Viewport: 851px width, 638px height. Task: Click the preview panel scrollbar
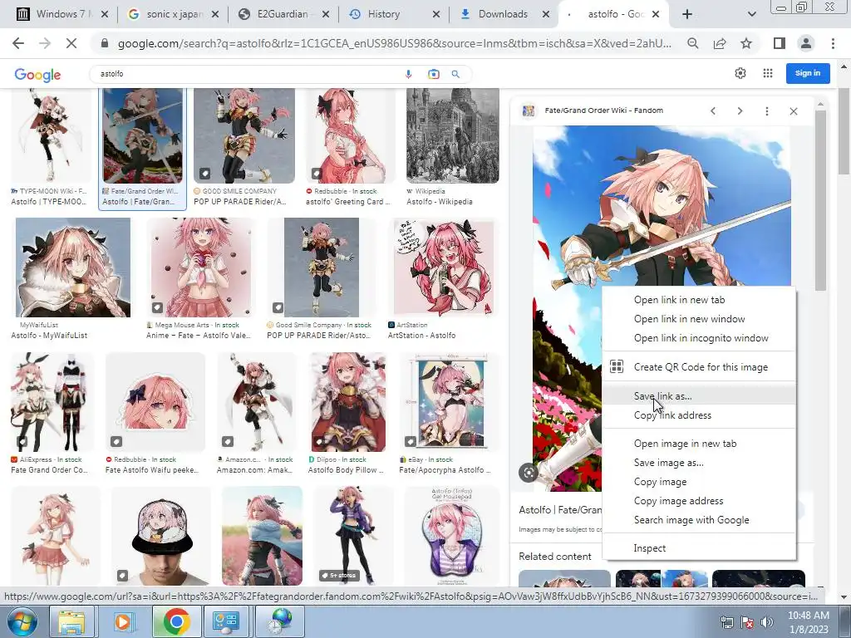[x=820, y=201]
